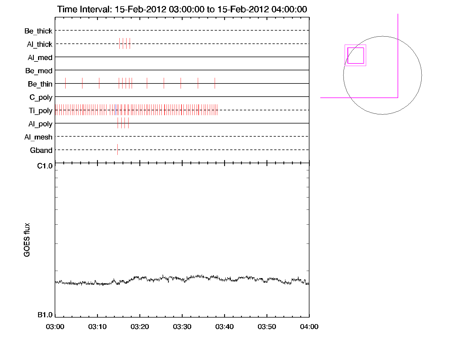Select the C1.0 flux level label
This screenshot has width=458, height=343.
pyautogui.click(x=45, y=166)
